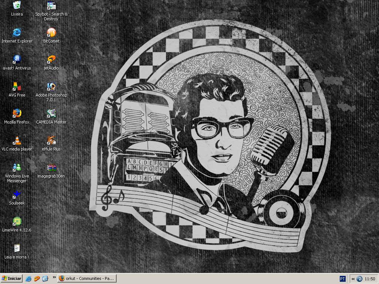Image resolution: width=379 pixels, height=284 pixels.
Task: Open the Lixeira recycle bin icon
Action: click(x=17, y=6)
